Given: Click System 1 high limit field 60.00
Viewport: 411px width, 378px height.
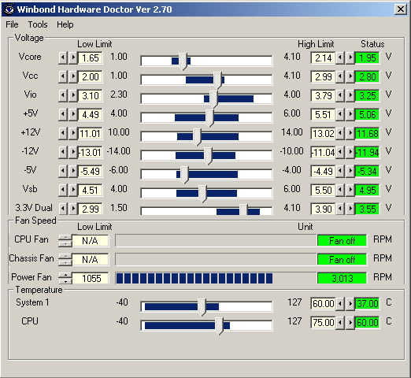Looking at the screenshot, I should pos(323,303).
